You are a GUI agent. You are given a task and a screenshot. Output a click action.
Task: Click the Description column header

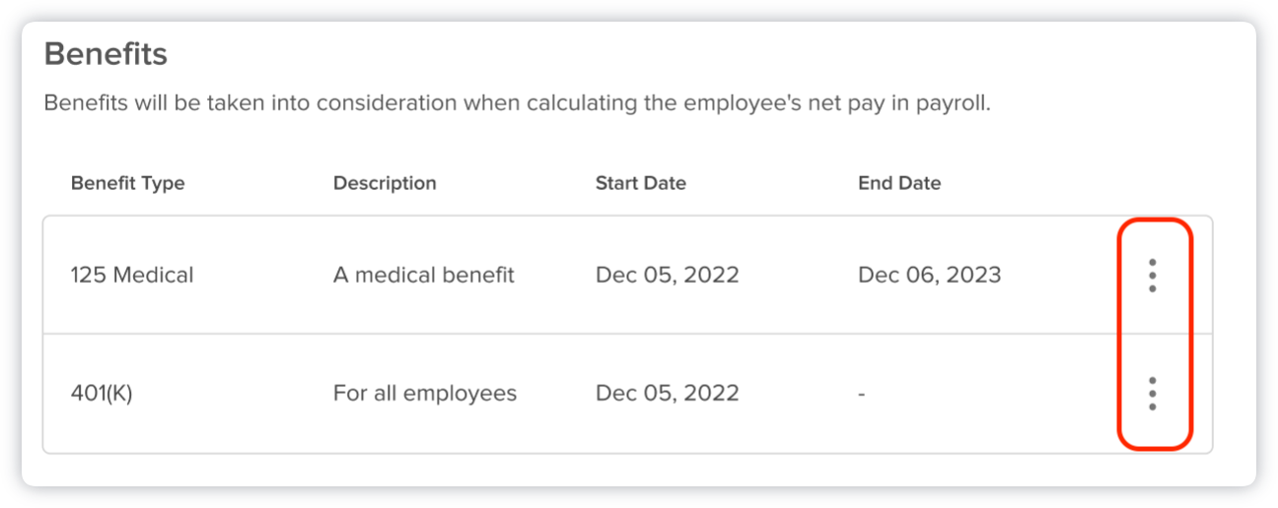(385, 183)
